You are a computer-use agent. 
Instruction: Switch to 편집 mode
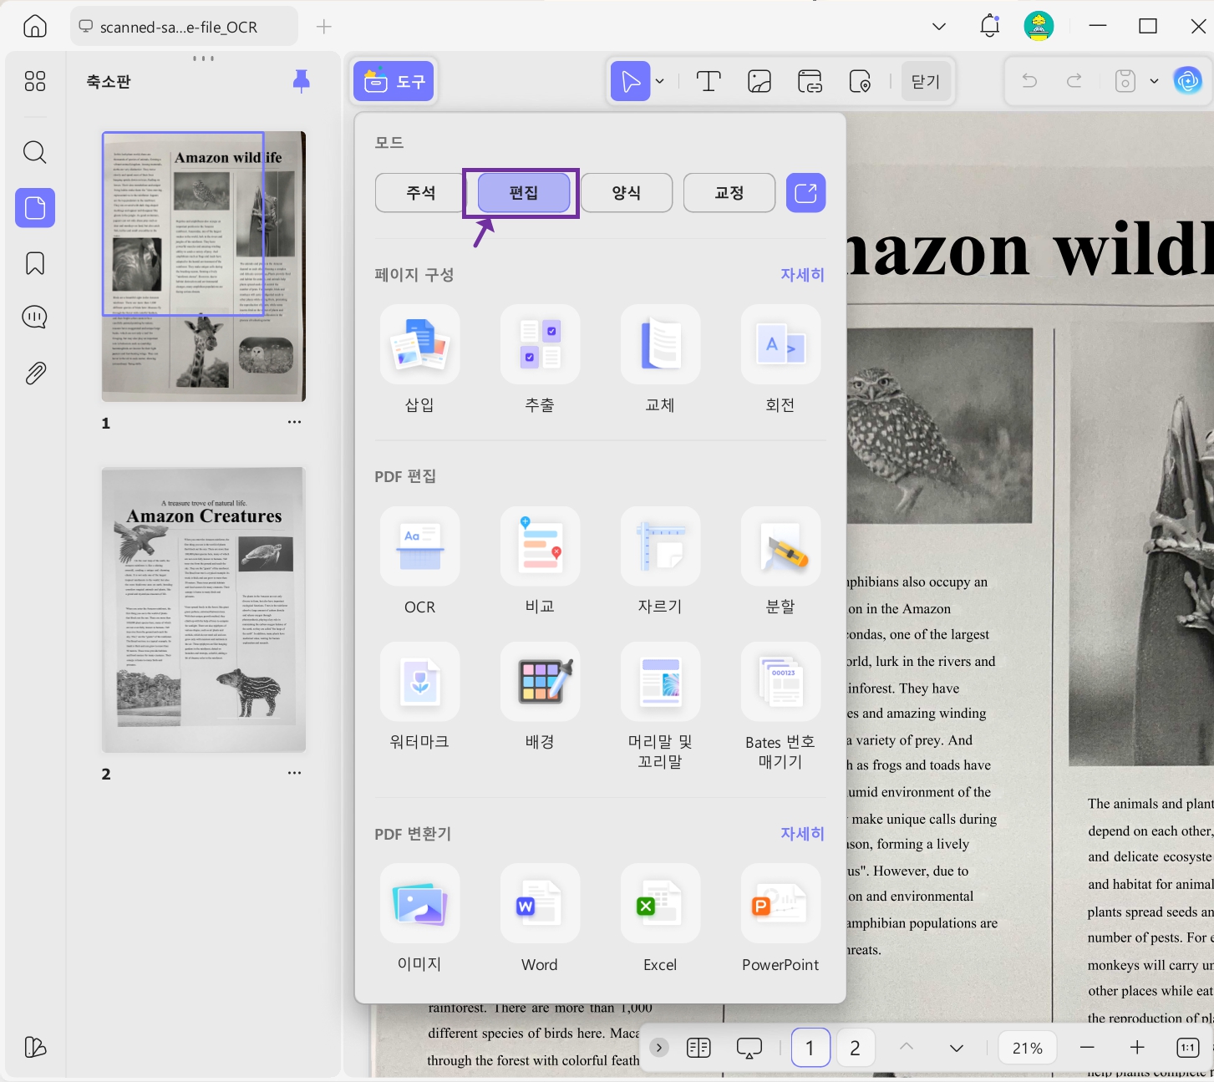524,193
